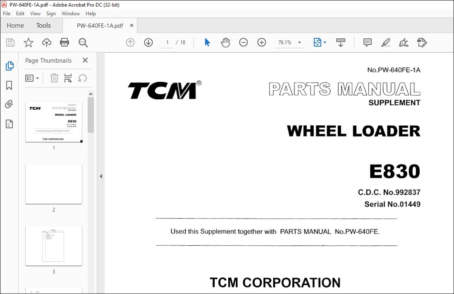The height and width of the screenshot is (294, 454).
Task: Rotate page with circular arrow icon
Action: (82, 78)
